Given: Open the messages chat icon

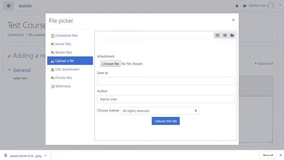Looking at the screenshot, I should (245, 6).
